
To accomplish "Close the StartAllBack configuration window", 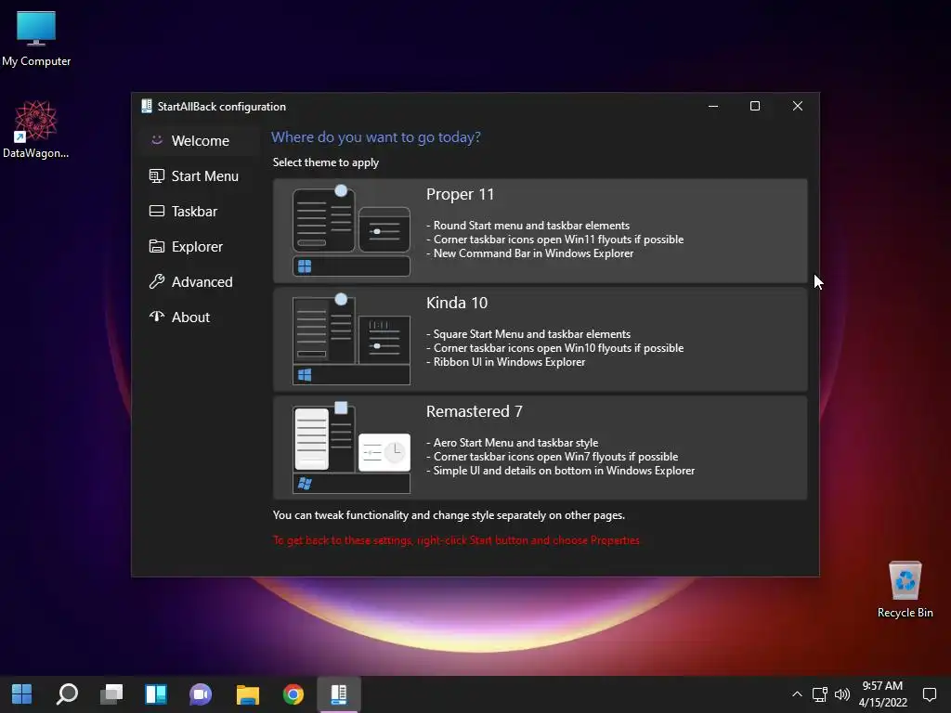I will click(798, 106).
